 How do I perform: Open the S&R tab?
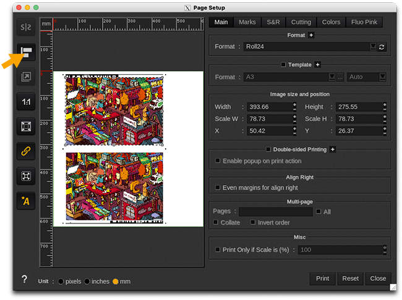click(273, 22)
